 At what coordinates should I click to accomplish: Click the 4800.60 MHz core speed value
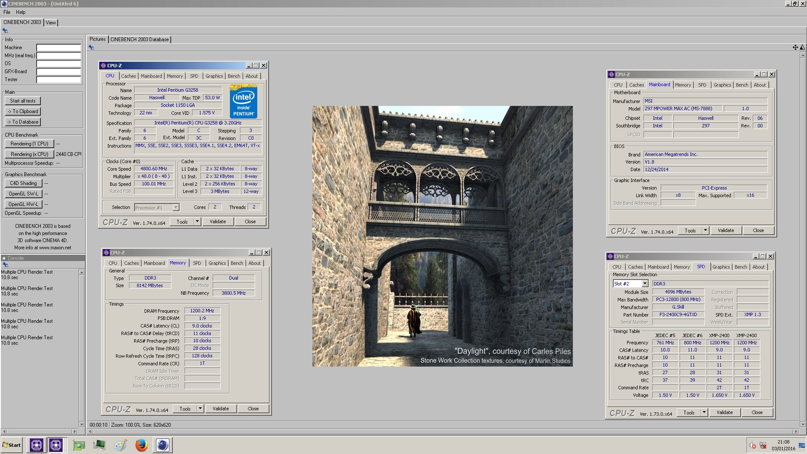click(154, 169)
